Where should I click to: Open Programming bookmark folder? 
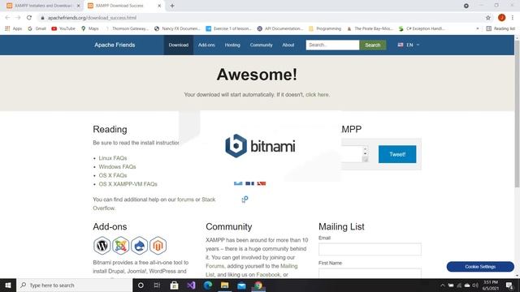click(325, 28)
